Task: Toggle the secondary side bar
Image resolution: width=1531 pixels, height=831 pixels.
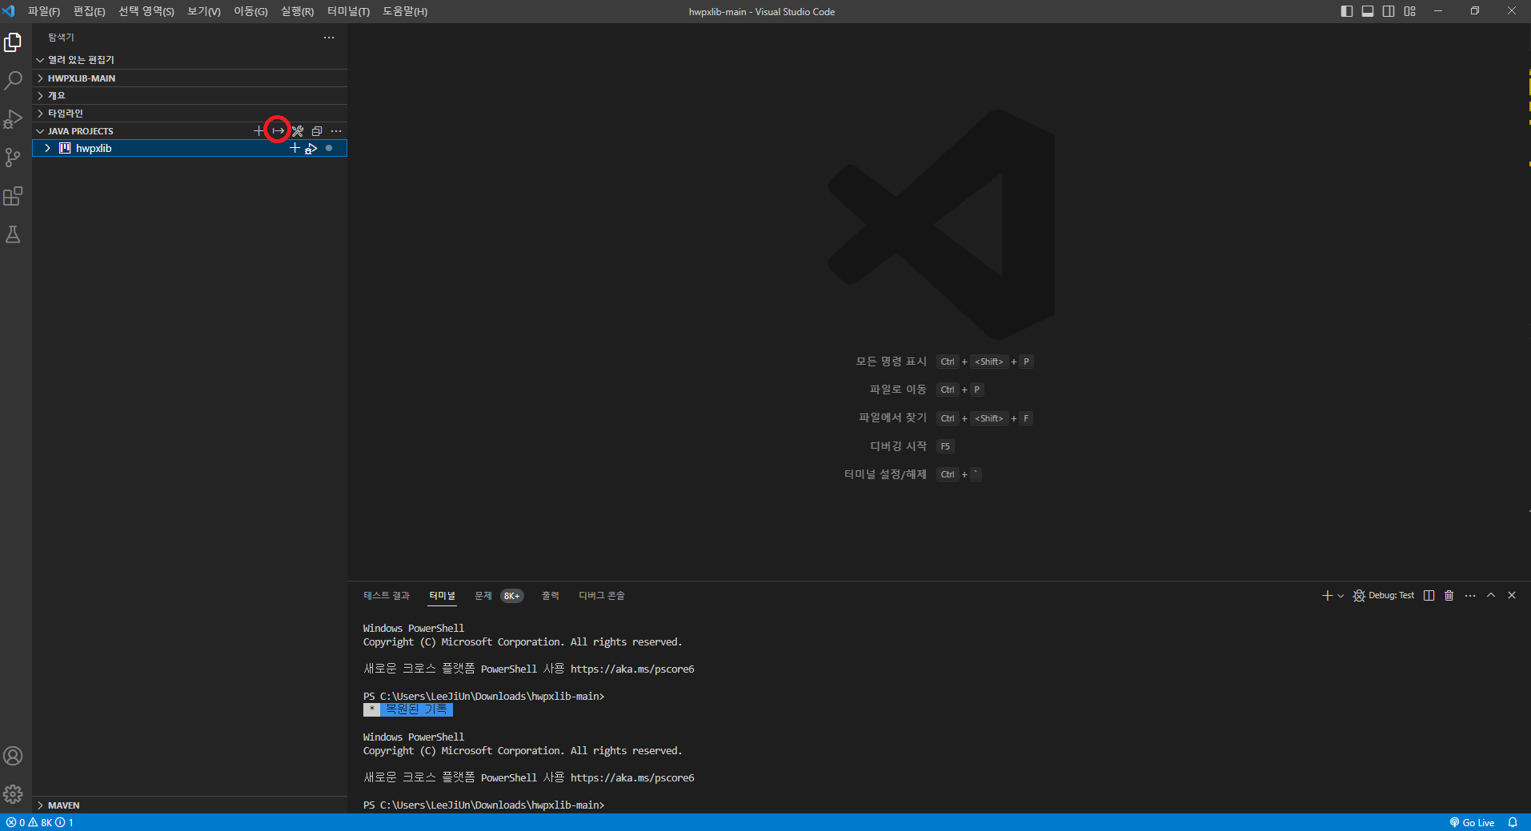Action: pyautogui.click(x=1389, y=11)
